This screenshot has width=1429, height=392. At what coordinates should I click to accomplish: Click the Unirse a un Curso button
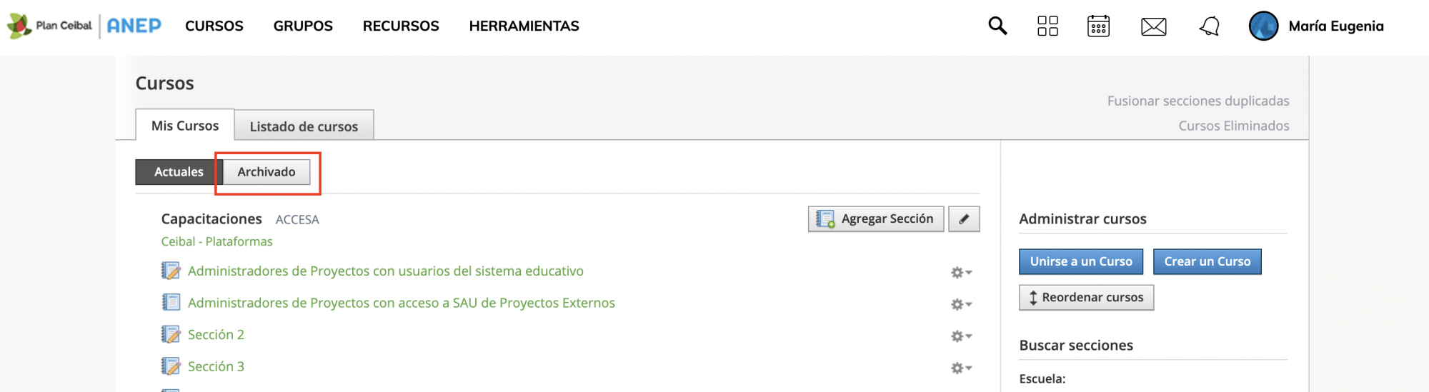[1081, 261]
